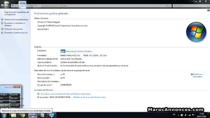
Task: Select the WORKGROUP value
Action: tap(66, 85)
